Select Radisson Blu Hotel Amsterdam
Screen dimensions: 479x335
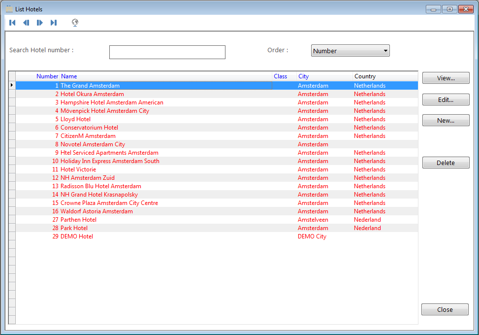click(217, 186)
